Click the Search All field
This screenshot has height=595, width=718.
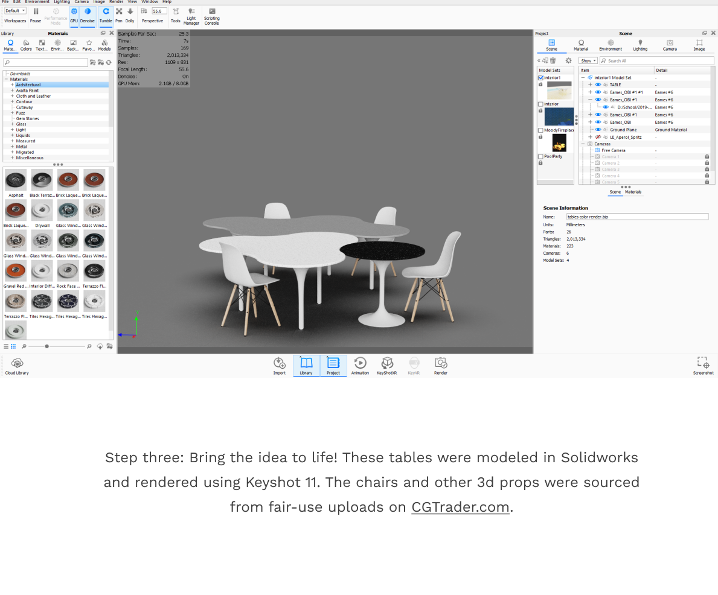click(x=656, y=61)
